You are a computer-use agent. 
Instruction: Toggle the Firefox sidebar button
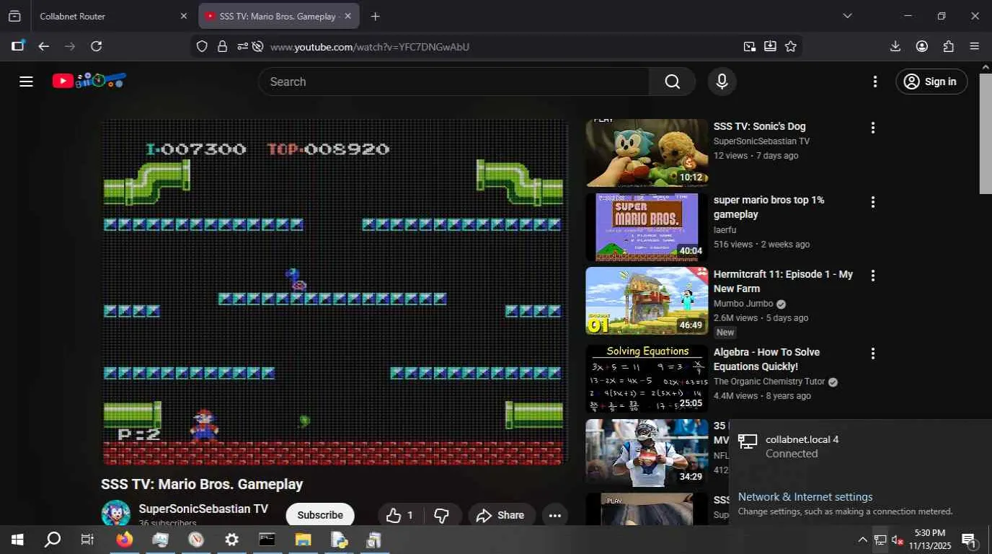pos(18,46)
